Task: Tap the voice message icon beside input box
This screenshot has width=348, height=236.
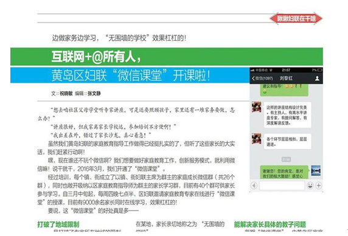Action: pos(254,186)
